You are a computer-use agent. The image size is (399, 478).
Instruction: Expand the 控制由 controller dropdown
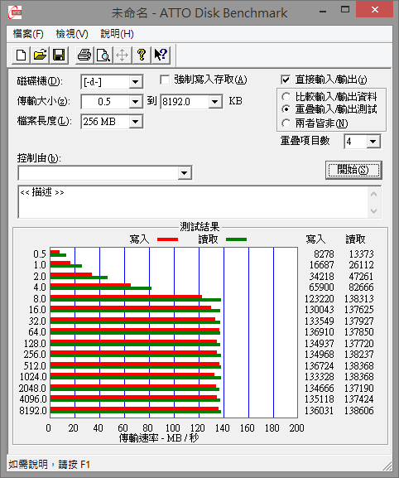tap(184, 173)
